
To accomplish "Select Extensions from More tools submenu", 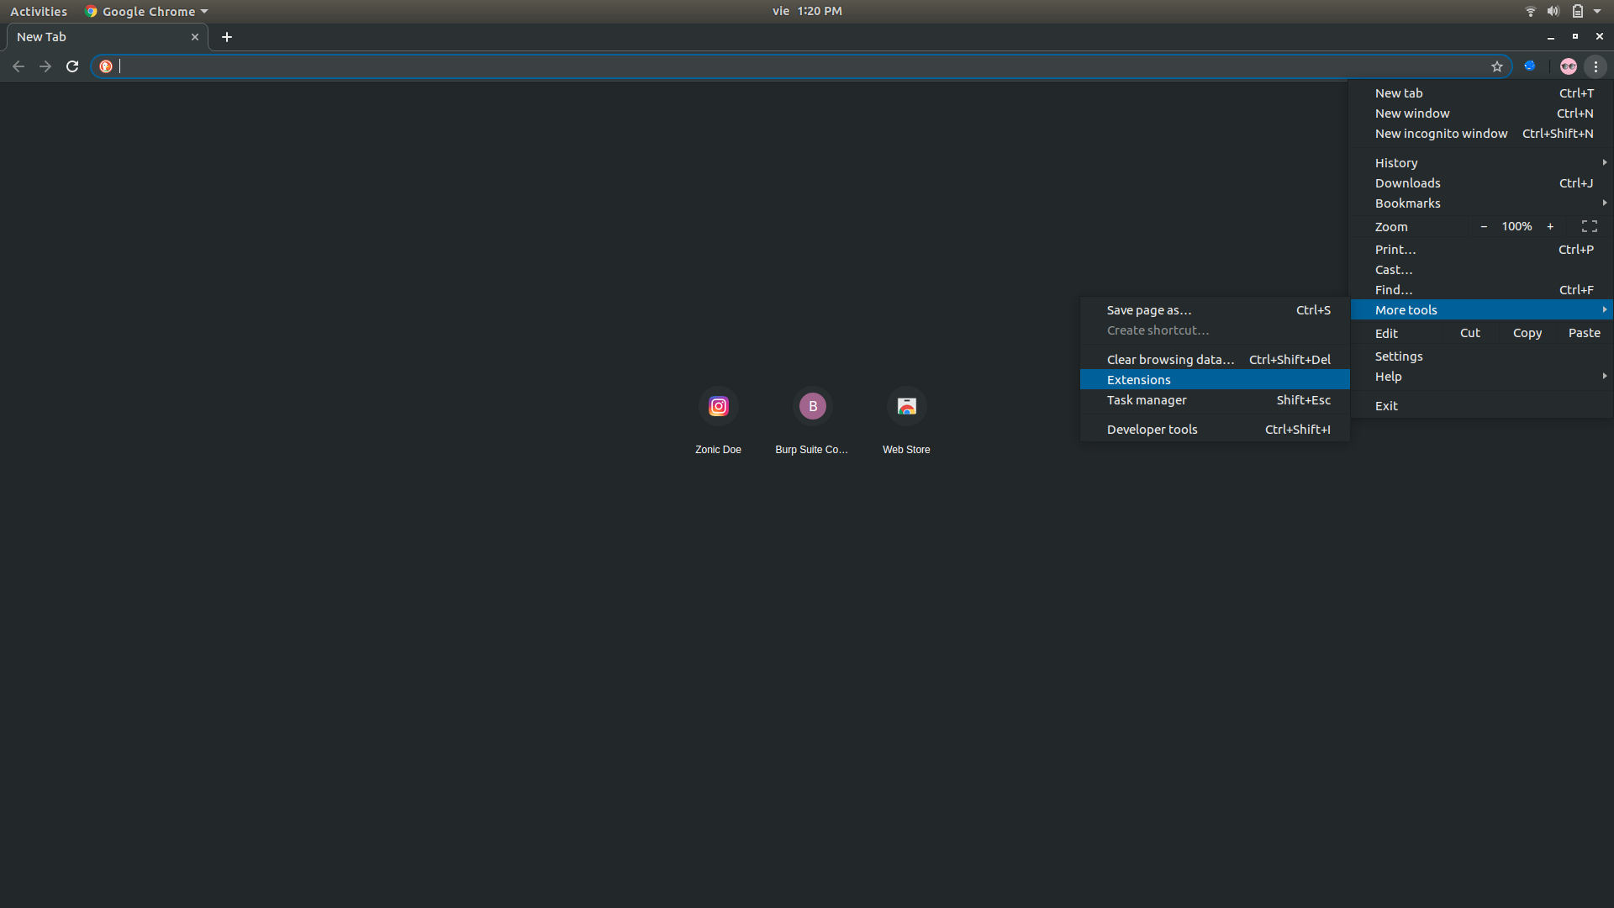I will coord(1138,380).
